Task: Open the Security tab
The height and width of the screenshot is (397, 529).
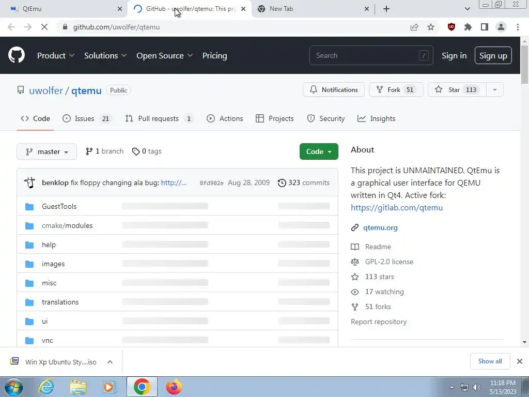Action: click(326, 118)
